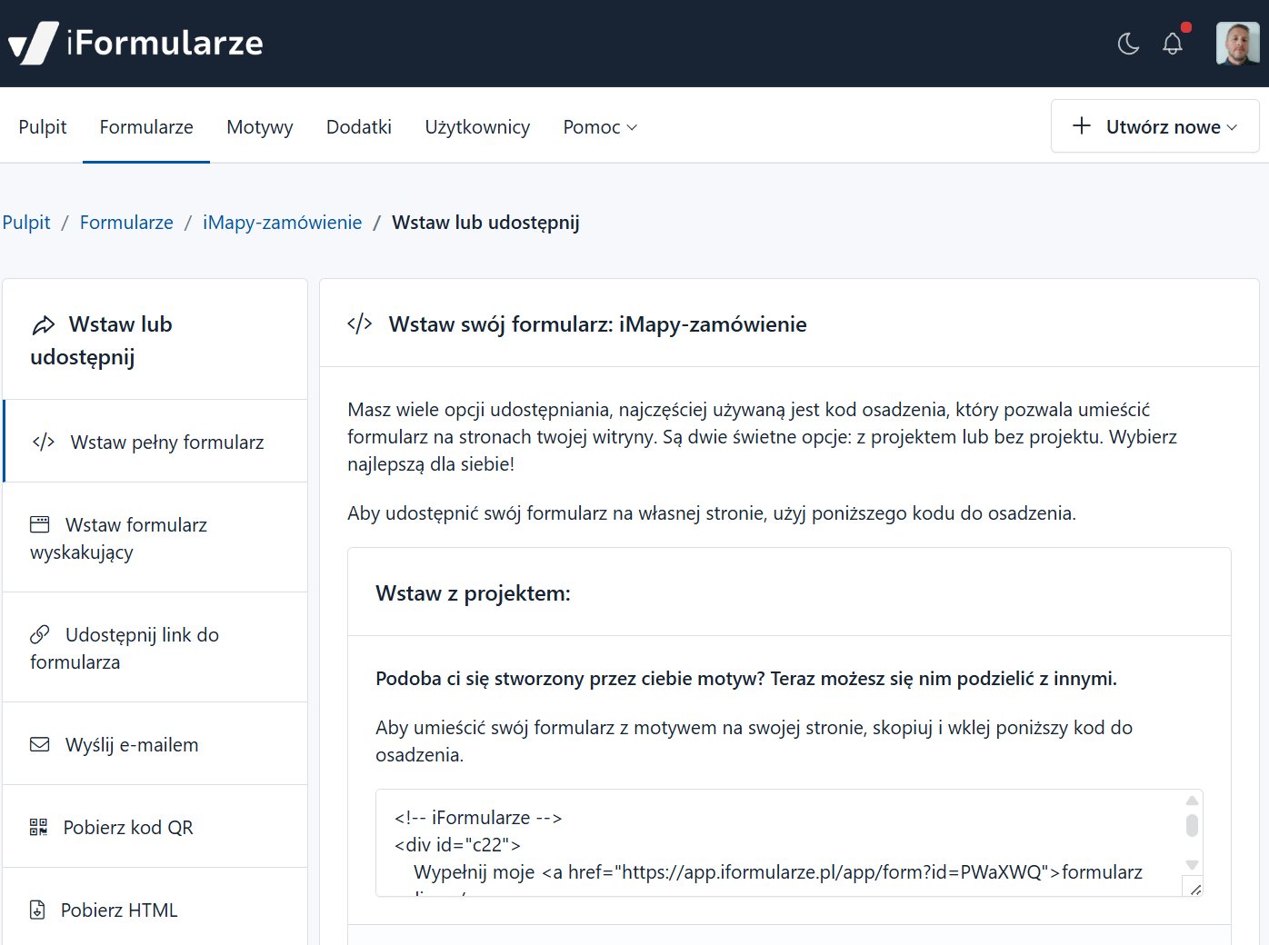
Task: Navigate to Pulpit in the breadcrumb
Action: click(26, 223)
